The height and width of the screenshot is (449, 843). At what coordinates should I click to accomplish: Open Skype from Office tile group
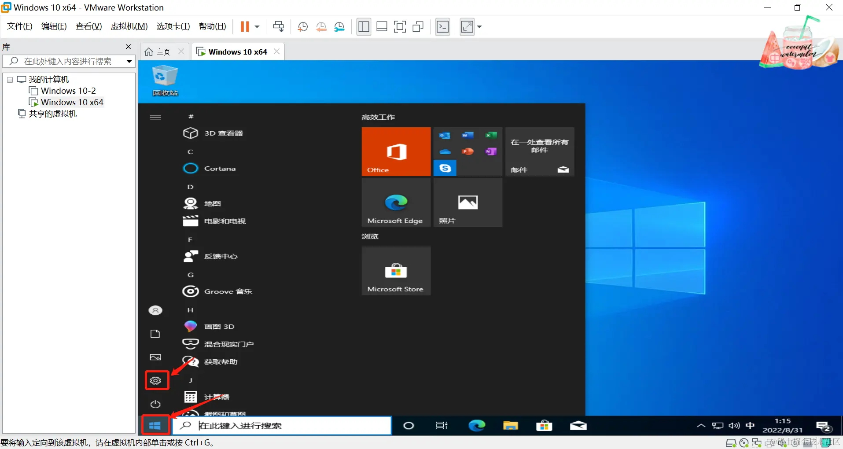coord(445,168)
